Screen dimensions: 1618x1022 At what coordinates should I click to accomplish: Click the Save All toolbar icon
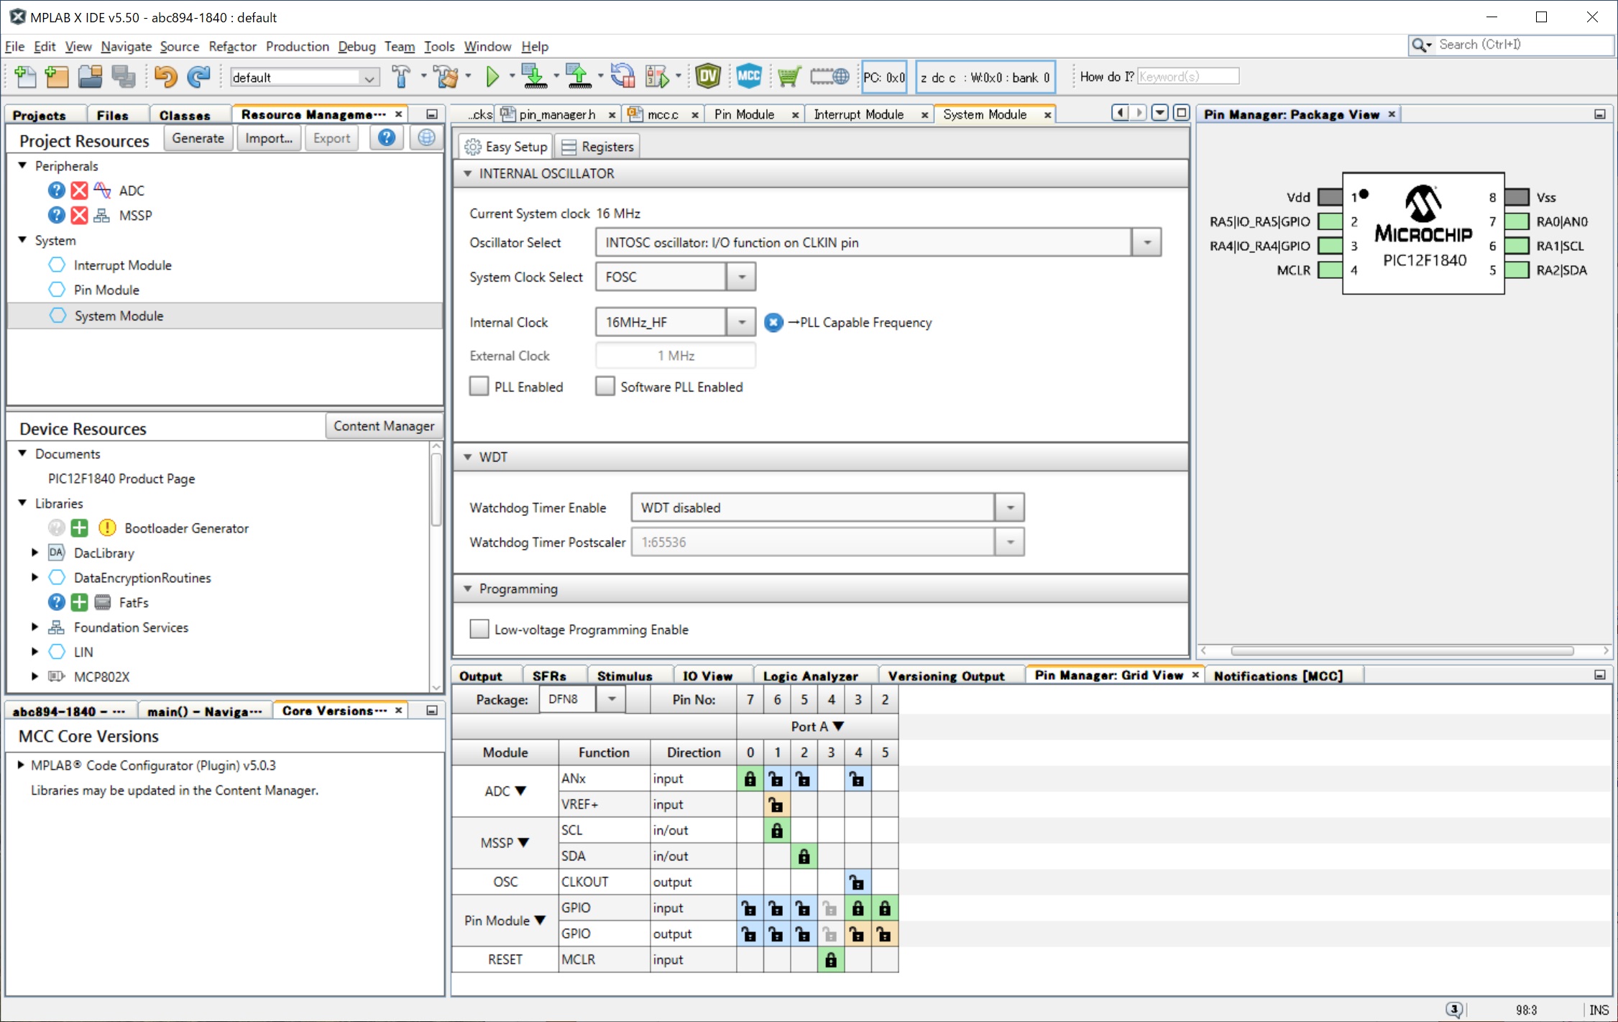click(x=124, y=77)
